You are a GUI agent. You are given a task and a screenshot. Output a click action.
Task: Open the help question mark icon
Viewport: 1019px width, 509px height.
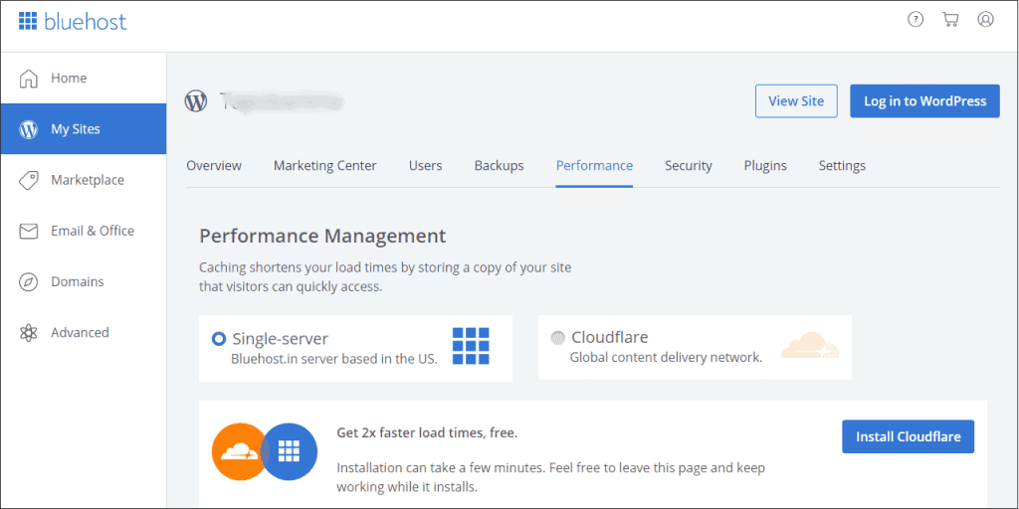click(916, 20)
